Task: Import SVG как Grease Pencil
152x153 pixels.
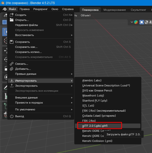Action: tap(108, 91)
